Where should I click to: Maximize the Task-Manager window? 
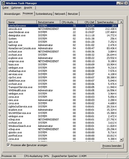tap(122, 3)
